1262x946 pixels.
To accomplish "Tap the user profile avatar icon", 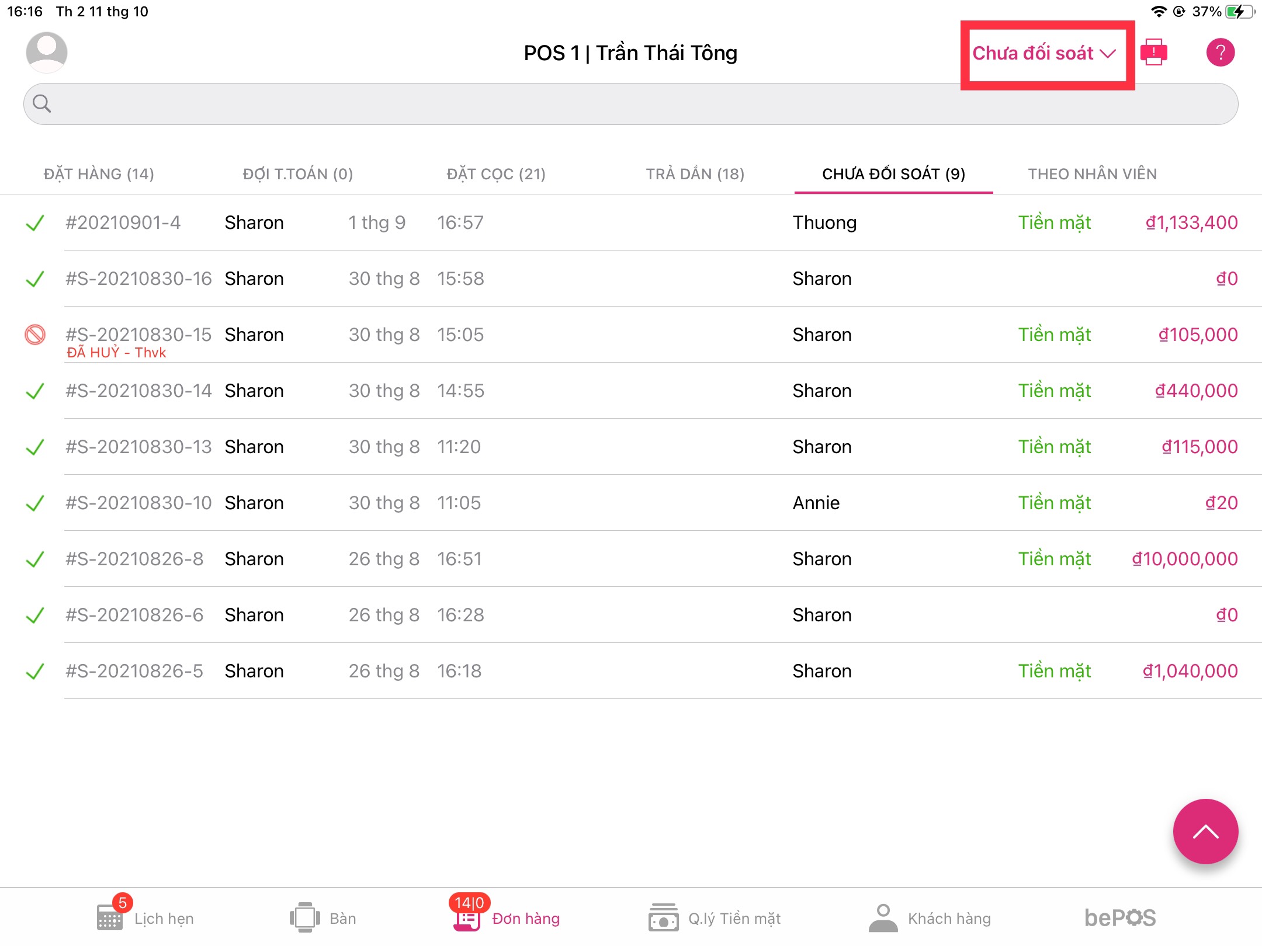I will point(47,53).
